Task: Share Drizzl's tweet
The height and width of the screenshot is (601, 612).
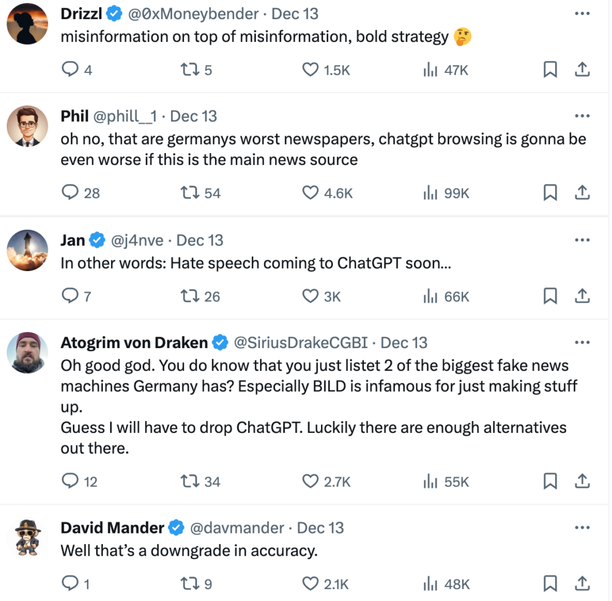Action: pyautogui.click(x=582, y=70)
